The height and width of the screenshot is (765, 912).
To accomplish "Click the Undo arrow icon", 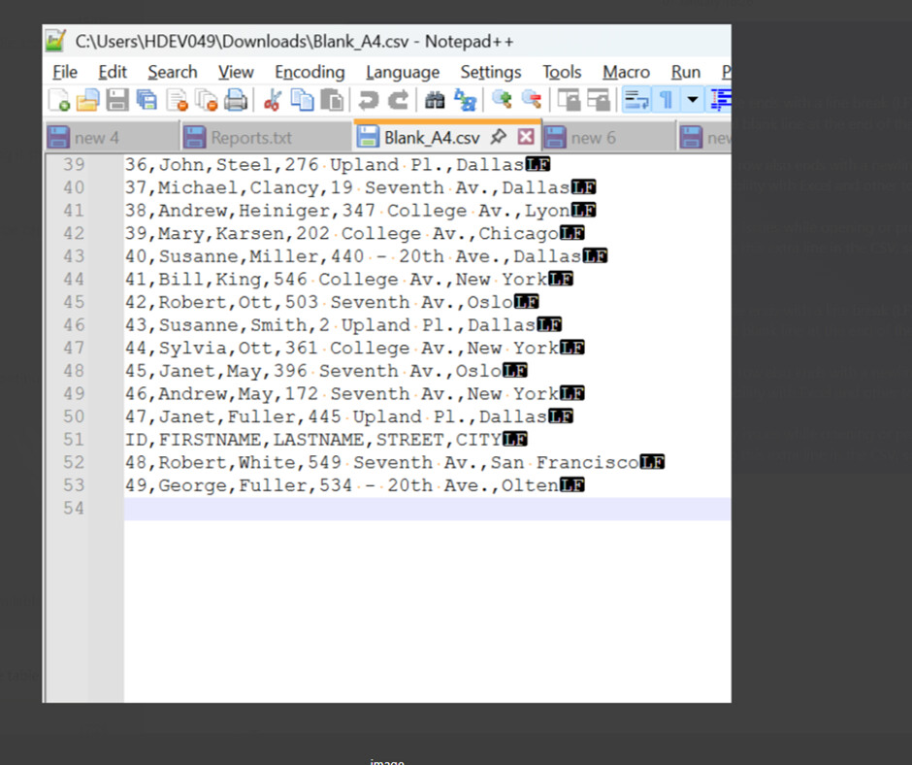I will click(368, 100).
